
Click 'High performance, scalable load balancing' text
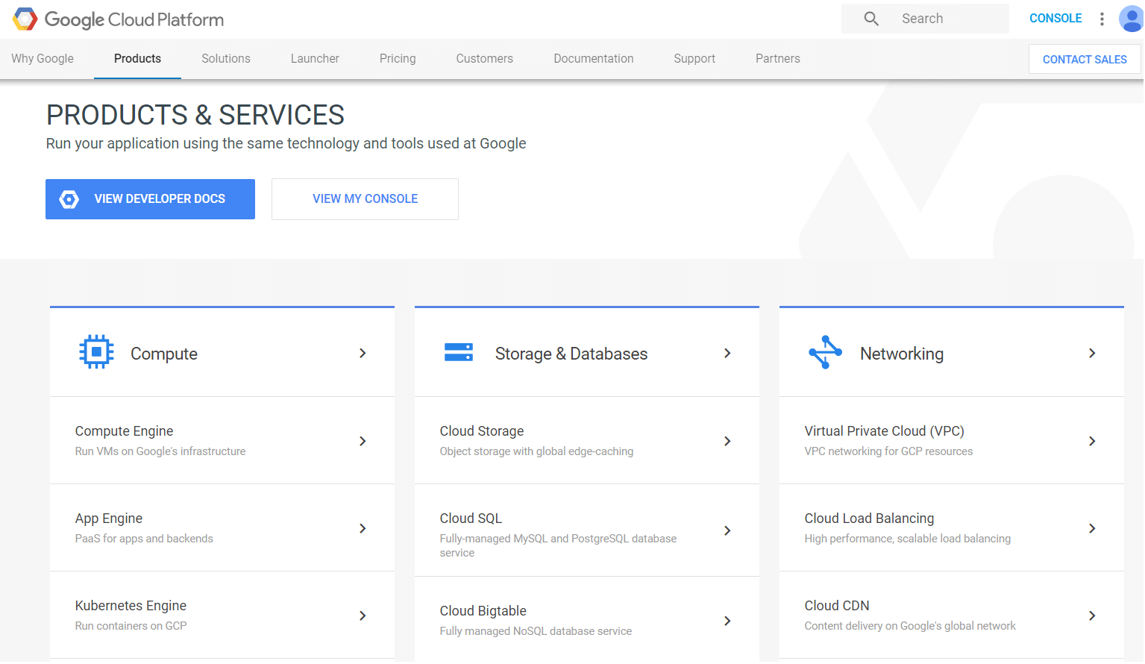[908, 539]
